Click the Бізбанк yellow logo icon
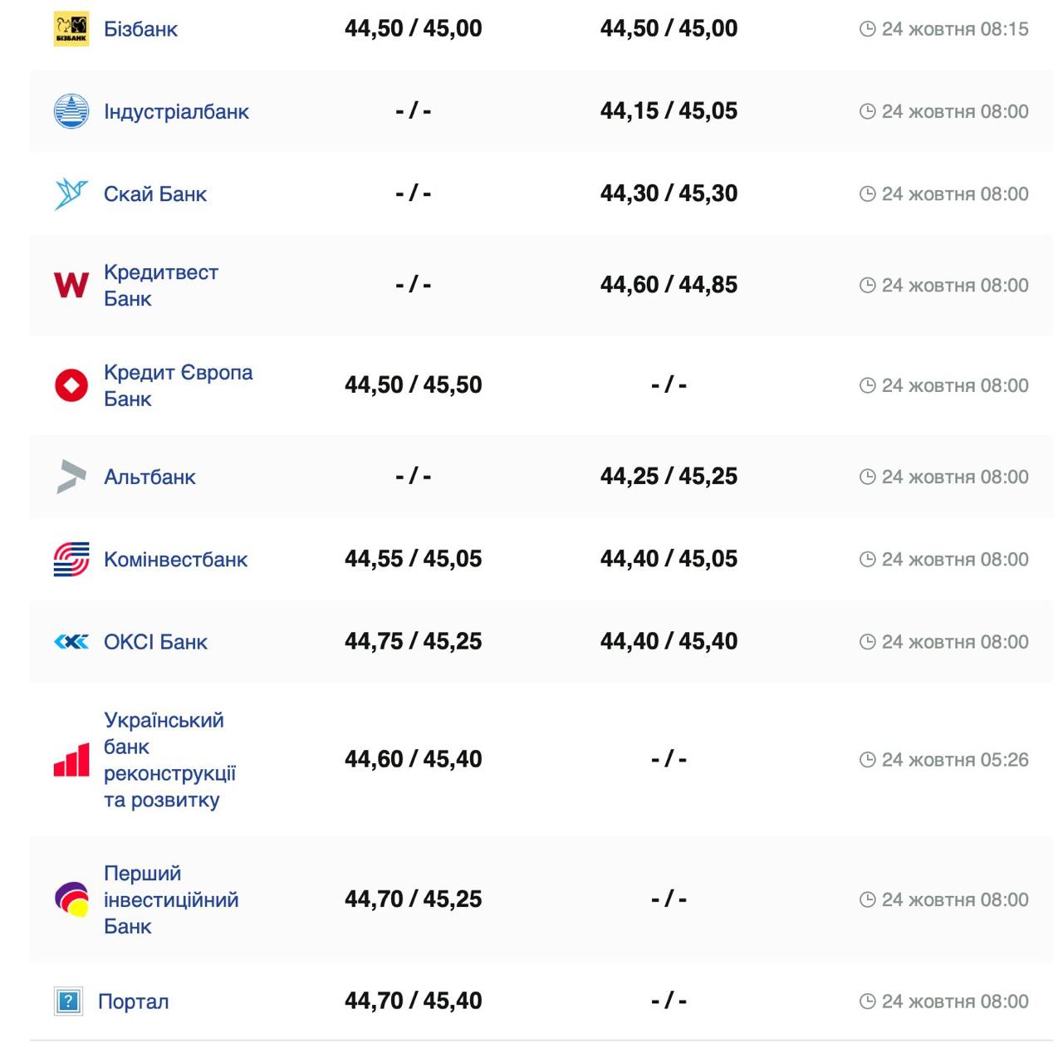Image resolution: width=1063 pixels, height=1058 pixels. [71, 29]
